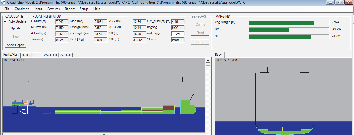Click the Update button
354x135 pixels.
[15, 28]
